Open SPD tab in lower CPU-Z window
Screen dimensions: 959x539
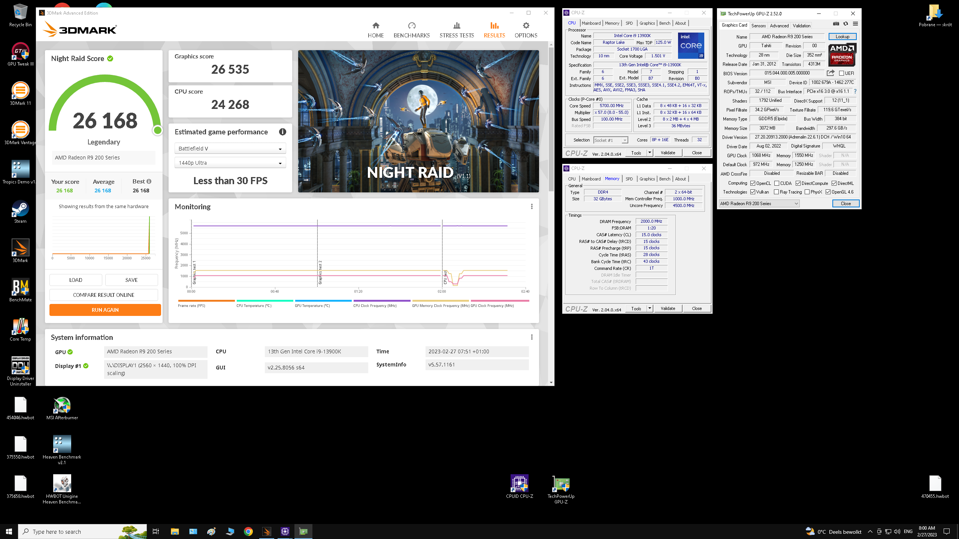[629, 179]
